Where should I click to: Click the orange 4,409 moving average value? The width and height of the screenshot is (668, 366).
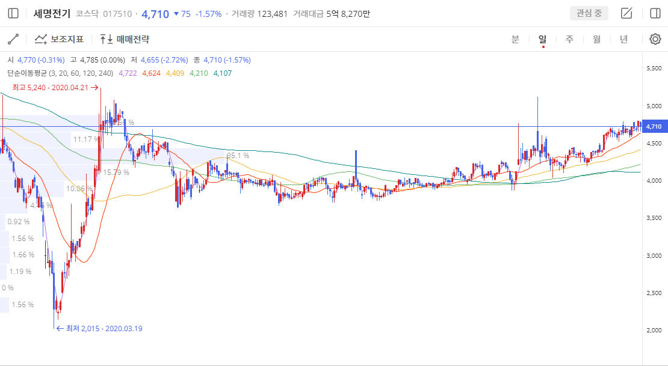tap(175, 73)
